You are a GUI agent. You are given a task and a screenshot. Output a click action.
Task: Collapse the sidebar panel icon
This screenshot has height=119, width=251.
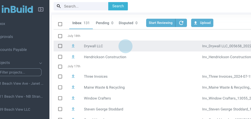(41, 9)
